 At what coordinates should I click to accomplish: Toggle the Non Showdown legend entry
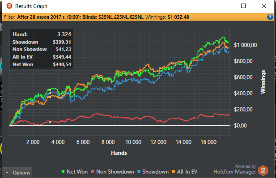(112, 172)
